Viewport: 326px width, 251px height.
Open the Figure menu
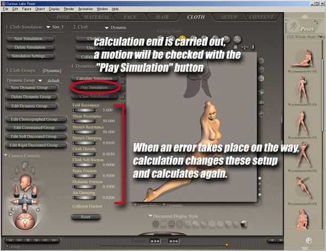click(x=27, y=9)
